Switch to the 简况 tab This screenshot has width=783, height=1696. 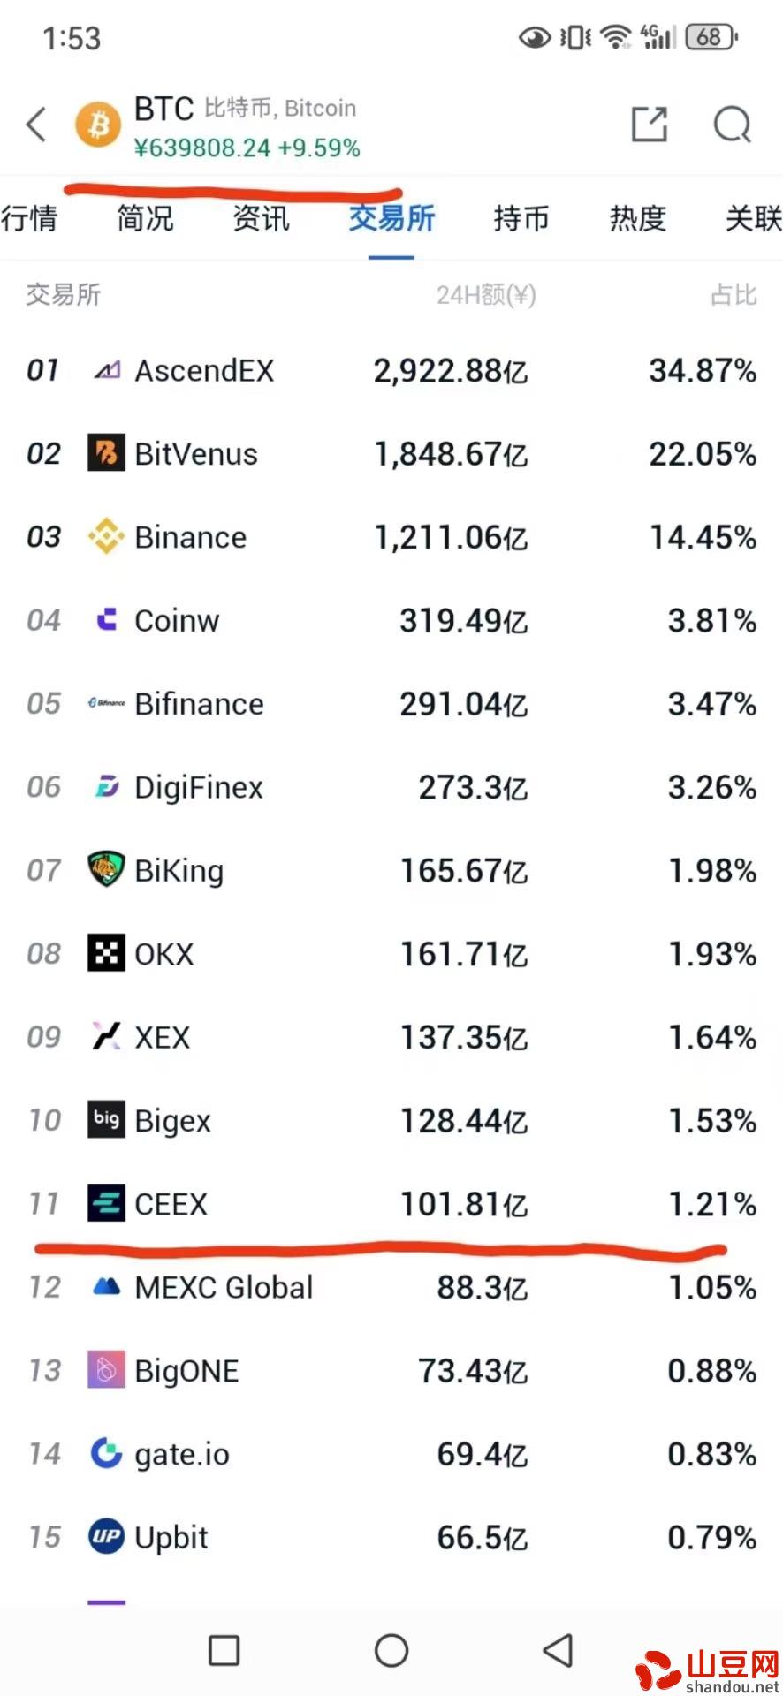[x=145, y=218]
